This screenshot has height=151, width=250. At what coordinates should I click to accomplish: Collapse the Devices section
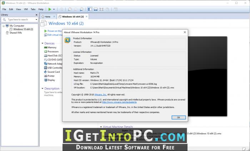42,43
